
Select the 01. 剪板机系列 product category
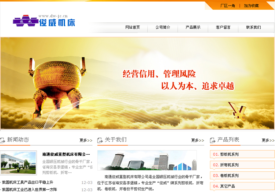[x=229, y=154]
